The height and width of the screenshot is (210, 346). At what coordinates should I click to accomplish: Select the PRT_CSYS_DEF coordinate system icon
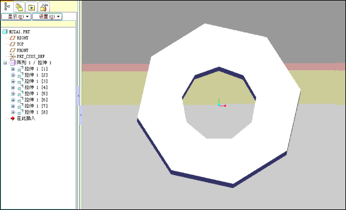[x=12, y=56]
